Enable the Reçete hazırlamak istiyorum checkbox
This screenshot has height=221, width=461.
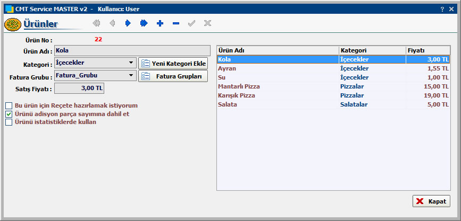(9, 105)
